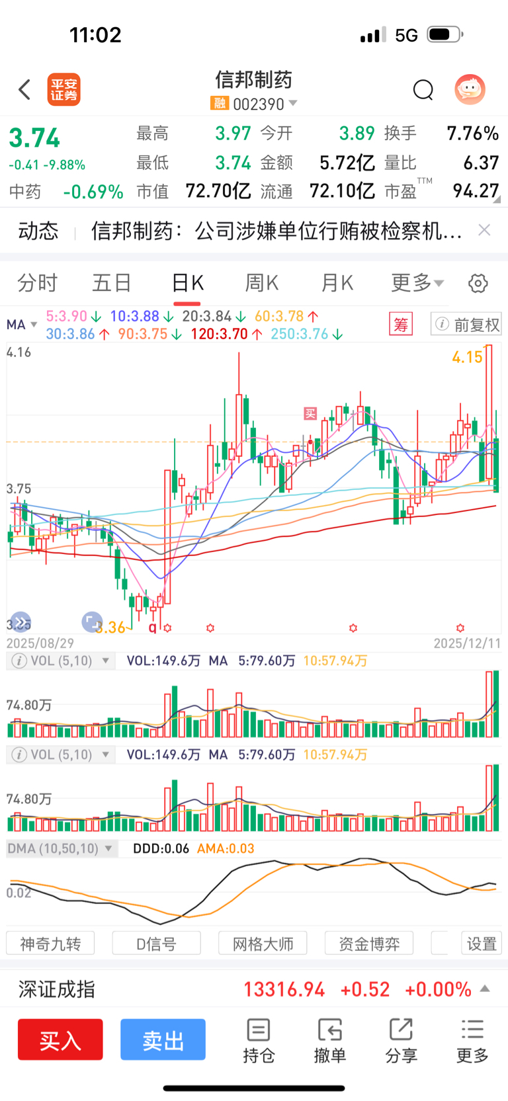Tap the current price 3.74
Viewport: 508px width, 1101px height.
(34, 138)
